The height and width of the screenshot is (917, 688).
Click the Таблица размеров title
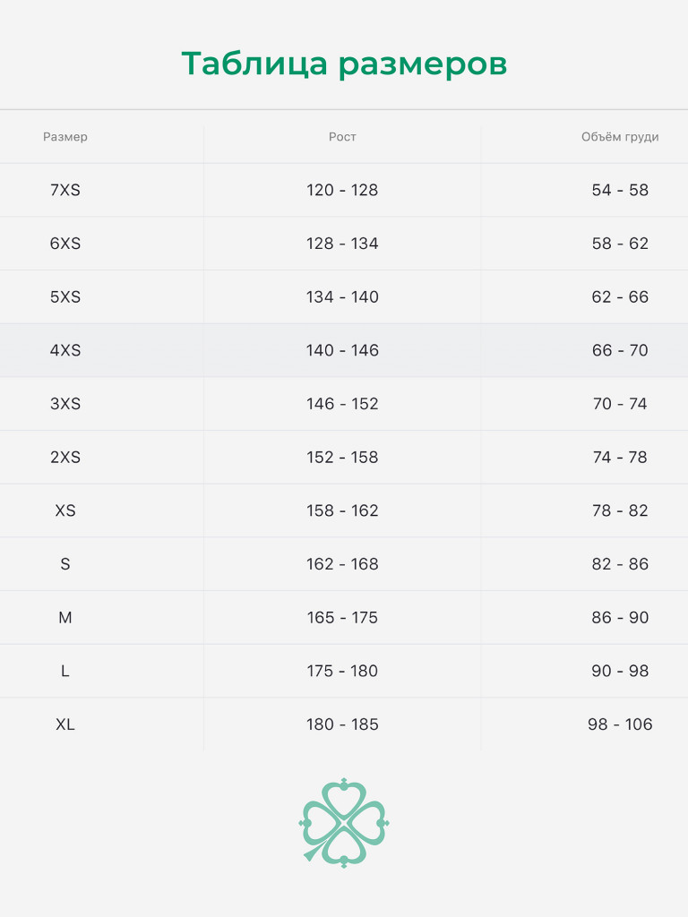tap(344, 64)
